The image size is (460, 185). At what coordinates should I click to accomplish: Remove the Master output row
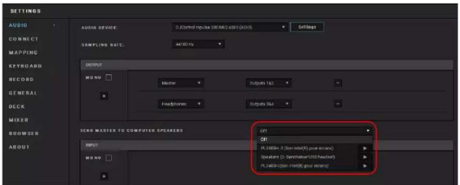click(338, 83)
